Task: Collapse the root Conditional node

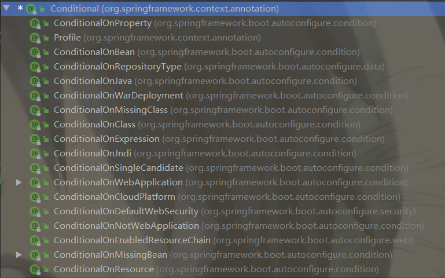Action: (6, 9)
